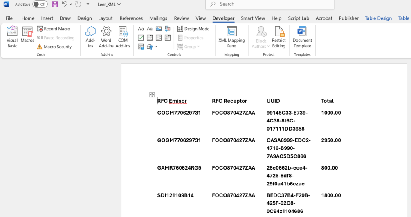Click the RFC Receptor header cell
Image resolution: width=411 pixels, height=217 pixels.
click(229, 101)
